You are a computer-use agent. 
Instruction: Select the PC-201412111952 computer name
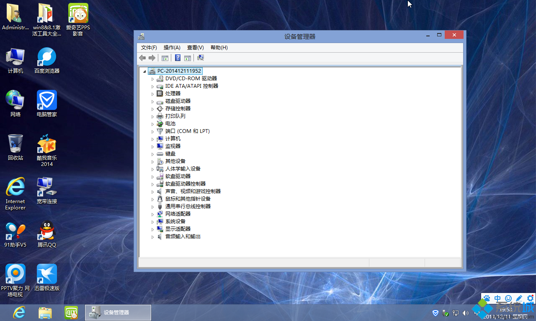click(179, 71)
